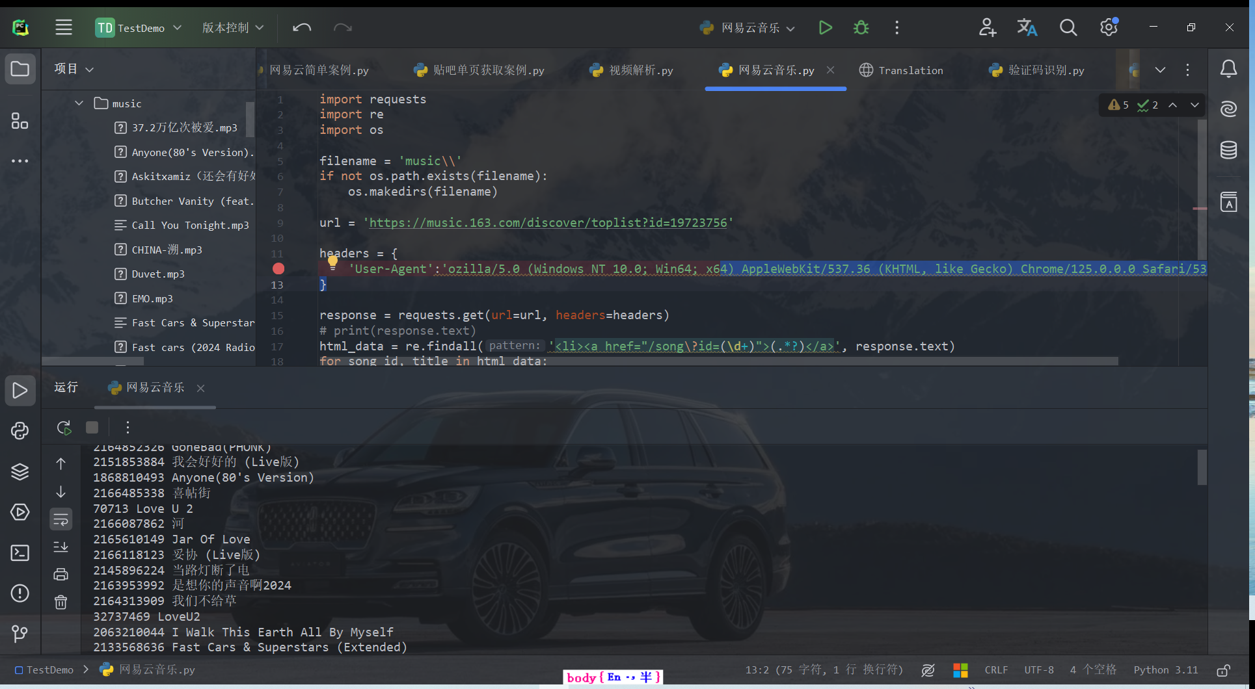Screen dimensions: 1255x689
Task: Open the Services tool window
Action: pyautogui.click(x=20, y=512)
